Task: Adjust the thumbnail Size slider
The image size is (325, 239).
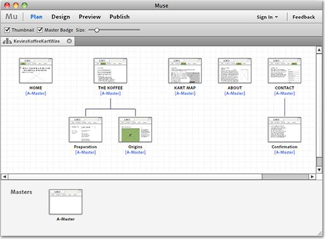Action: pos(97,30)
